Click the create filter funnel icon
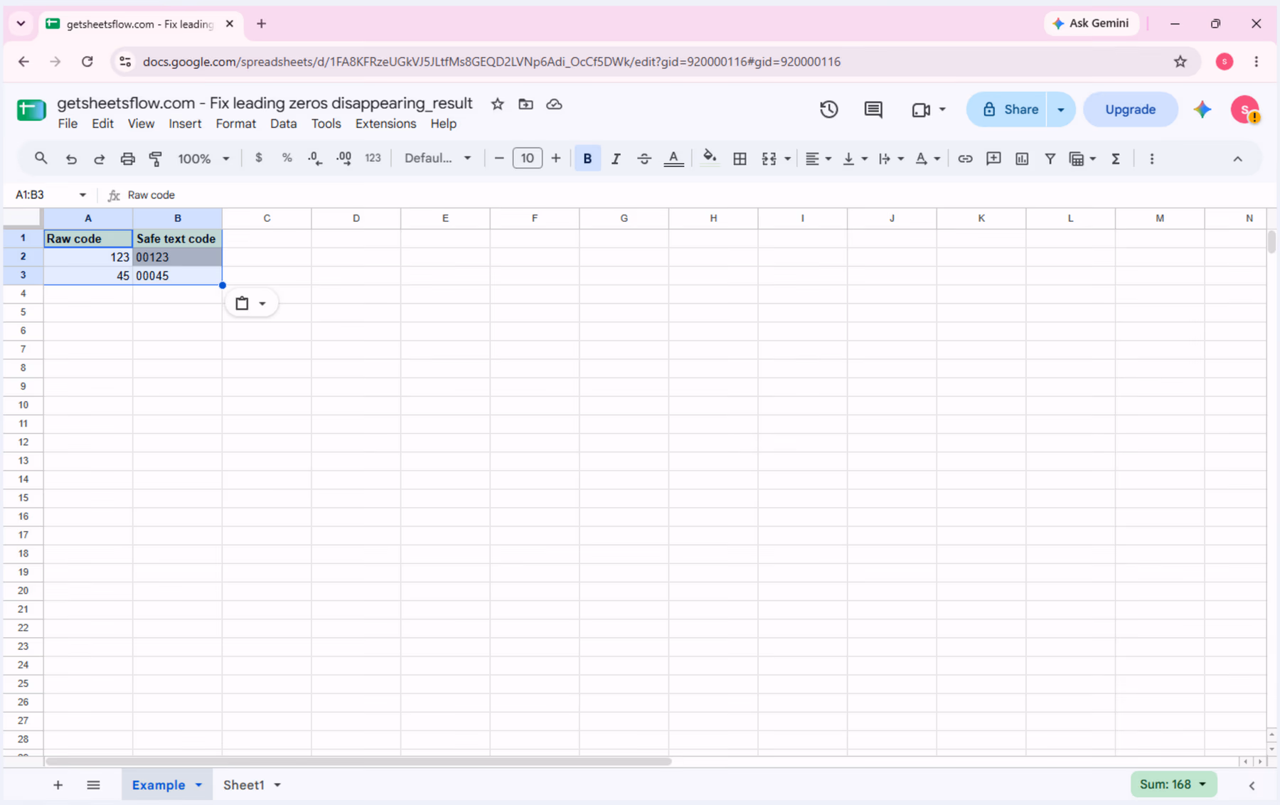Screen dimensions: 1280x805 coord(1050,159)
